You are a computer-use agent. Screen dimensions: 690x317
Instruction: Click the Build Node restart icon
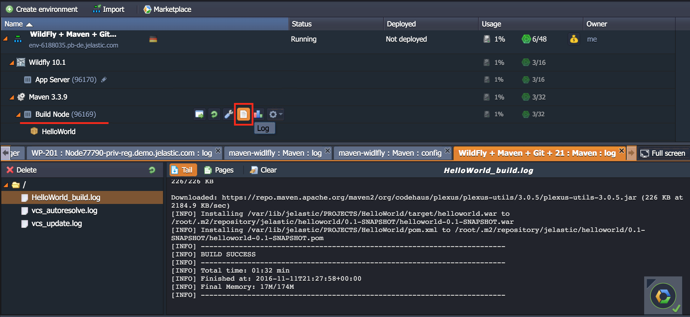tap(214, 114)
